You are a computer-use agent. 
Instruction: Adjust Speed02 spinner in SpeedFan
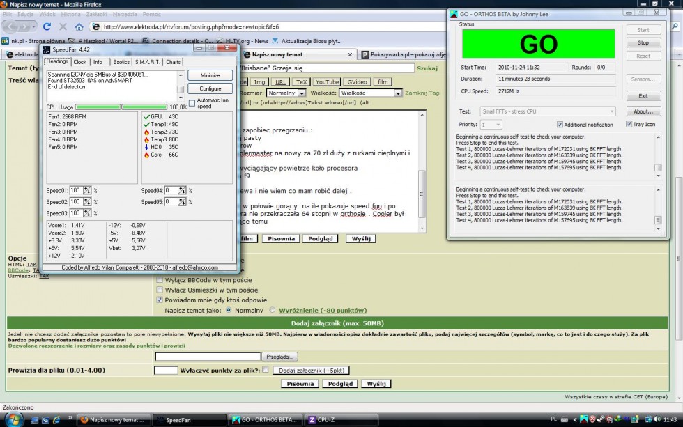click(87, 201)
